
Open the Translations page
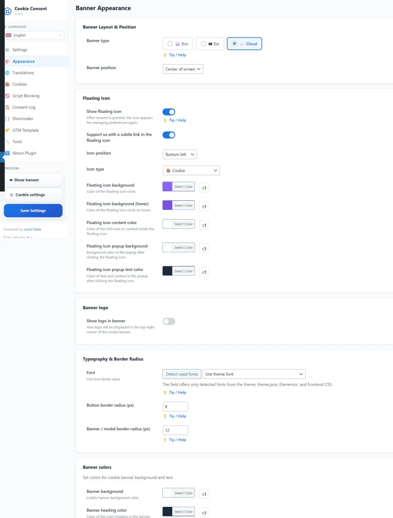23,73
